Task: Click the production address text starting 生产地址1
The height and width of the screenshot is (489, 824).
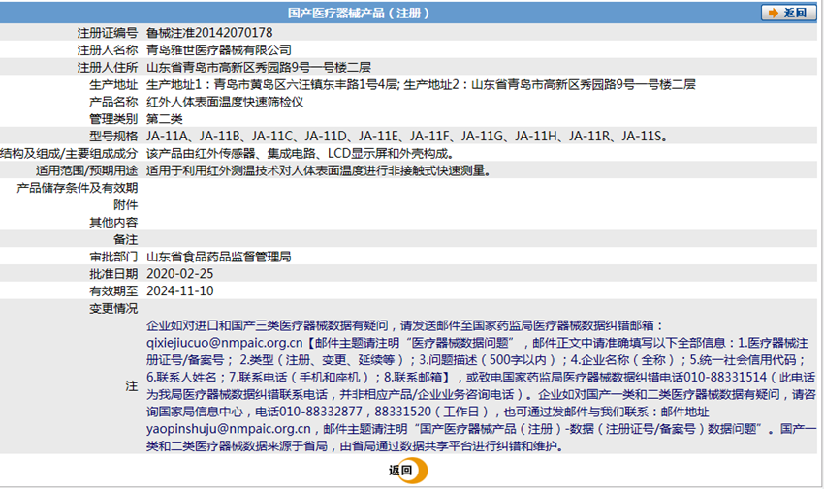Action: (421, 84)
